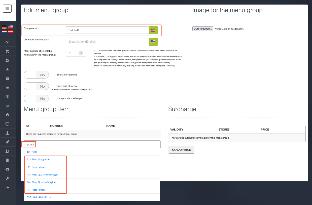The image size is (312, 205).
Task: Open list icon in sidebar
Action: point(7,88)
